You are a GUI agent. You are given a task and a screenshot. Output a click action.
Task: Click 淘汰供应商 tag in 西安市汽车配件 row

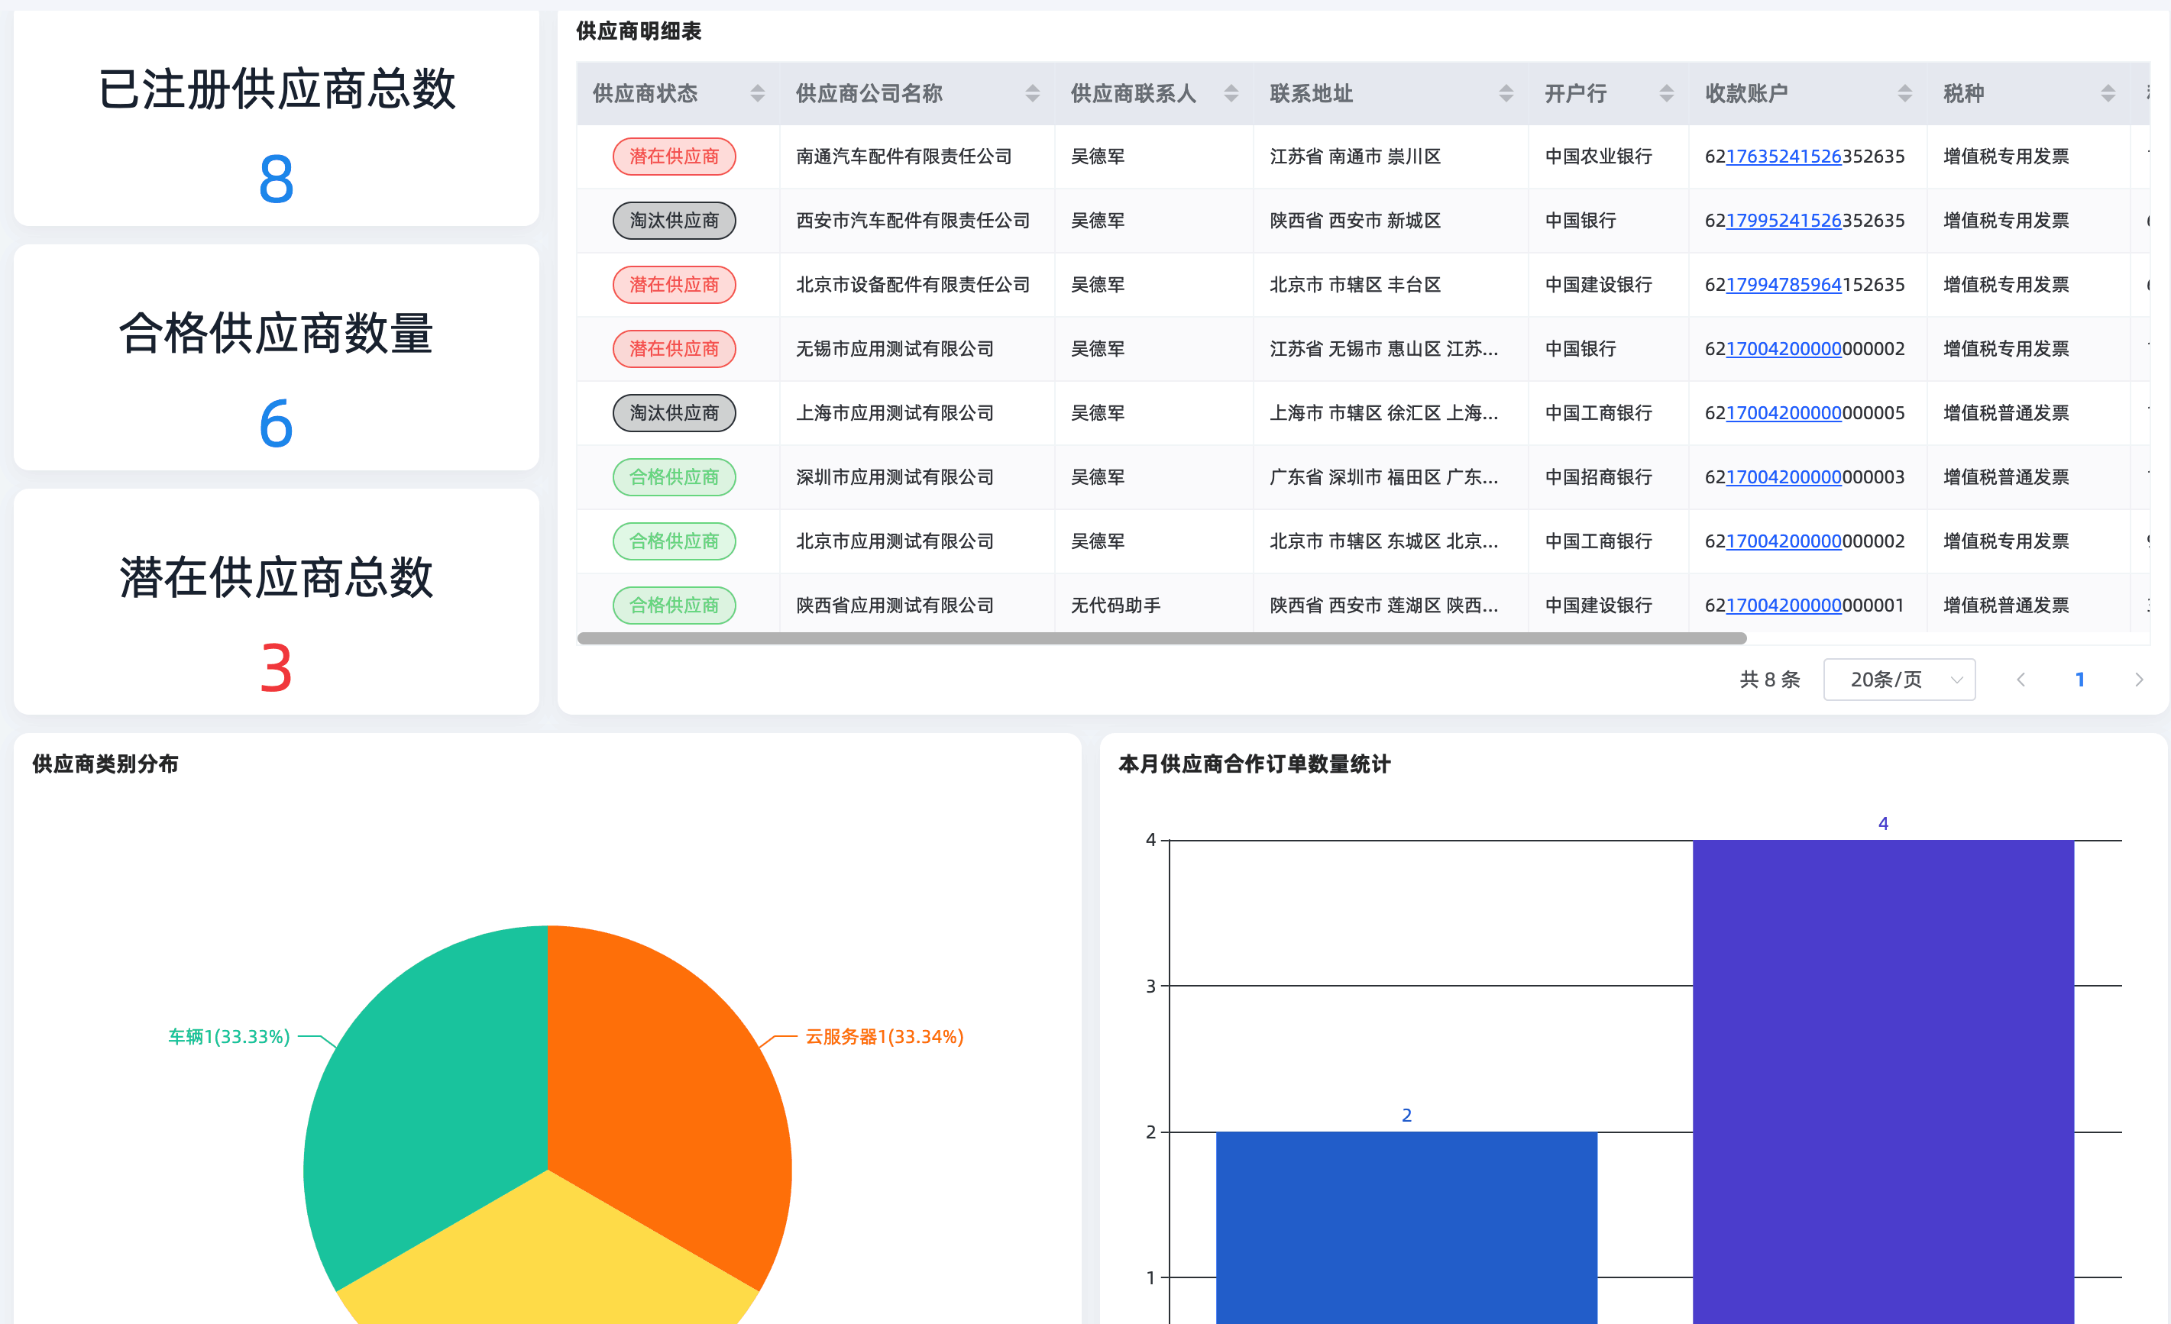point(674,220)
